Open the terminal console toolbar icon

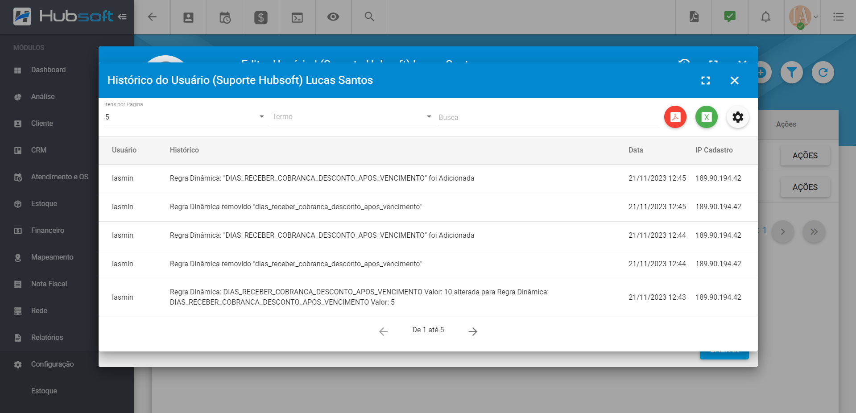[x=297, y=17]
